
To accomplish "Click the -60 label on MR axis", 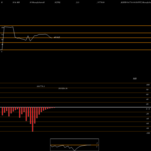I will pos(147,124).
